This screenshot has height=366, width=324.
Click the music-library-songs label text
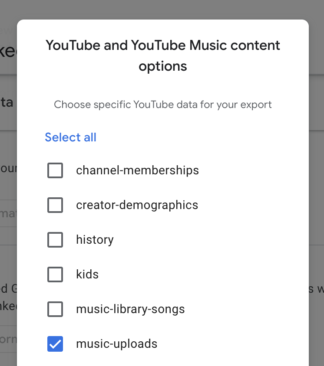coord(130,309)
